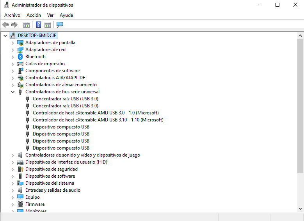The height and width of the screenshot is (221, 304).
Task: Minimize the Administrador de dispositivos window
Action: (x=260, y=5)
